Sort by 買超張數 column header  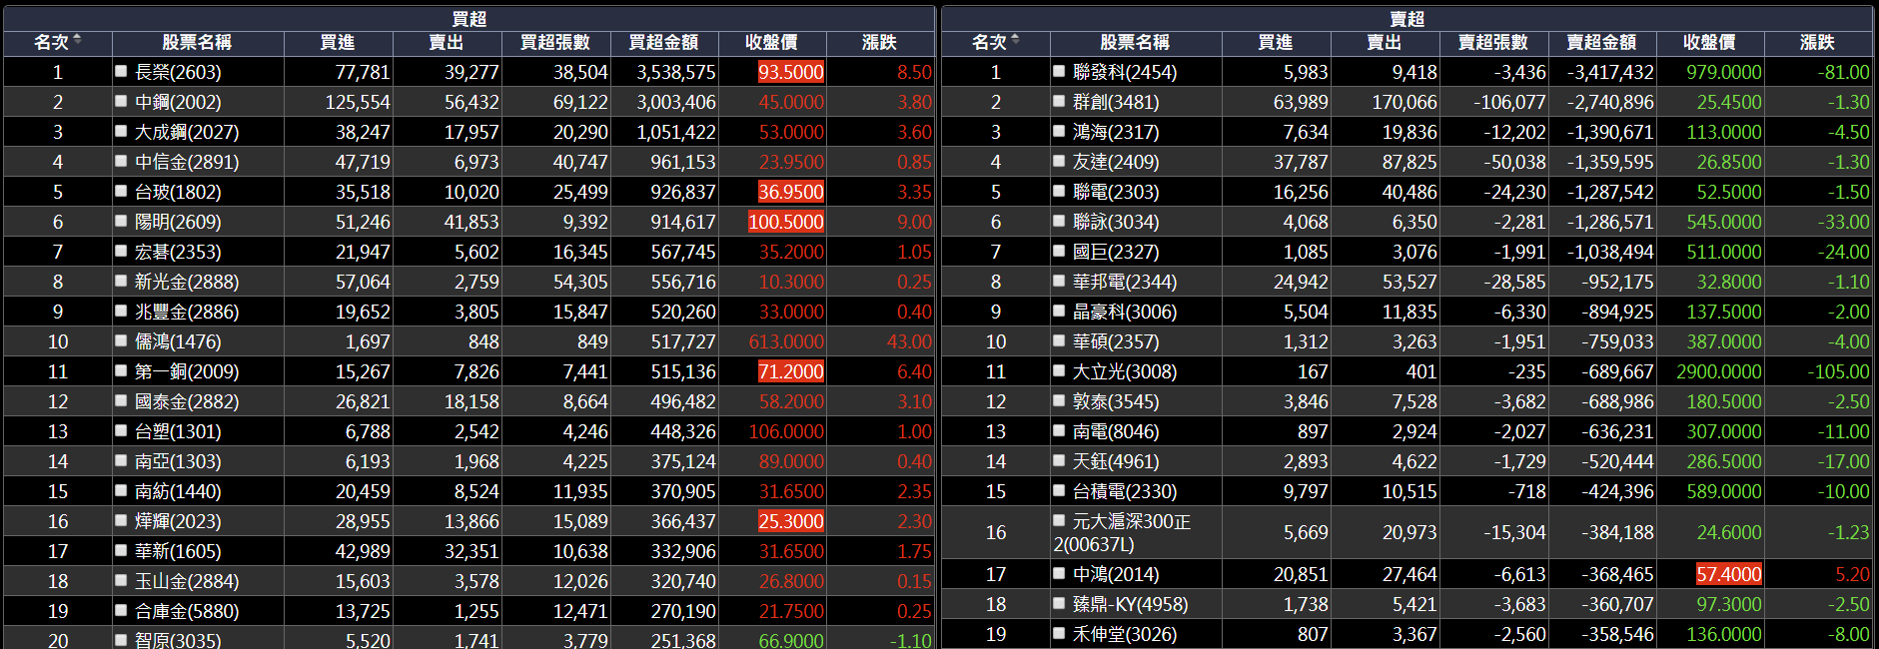pos(554,42)
